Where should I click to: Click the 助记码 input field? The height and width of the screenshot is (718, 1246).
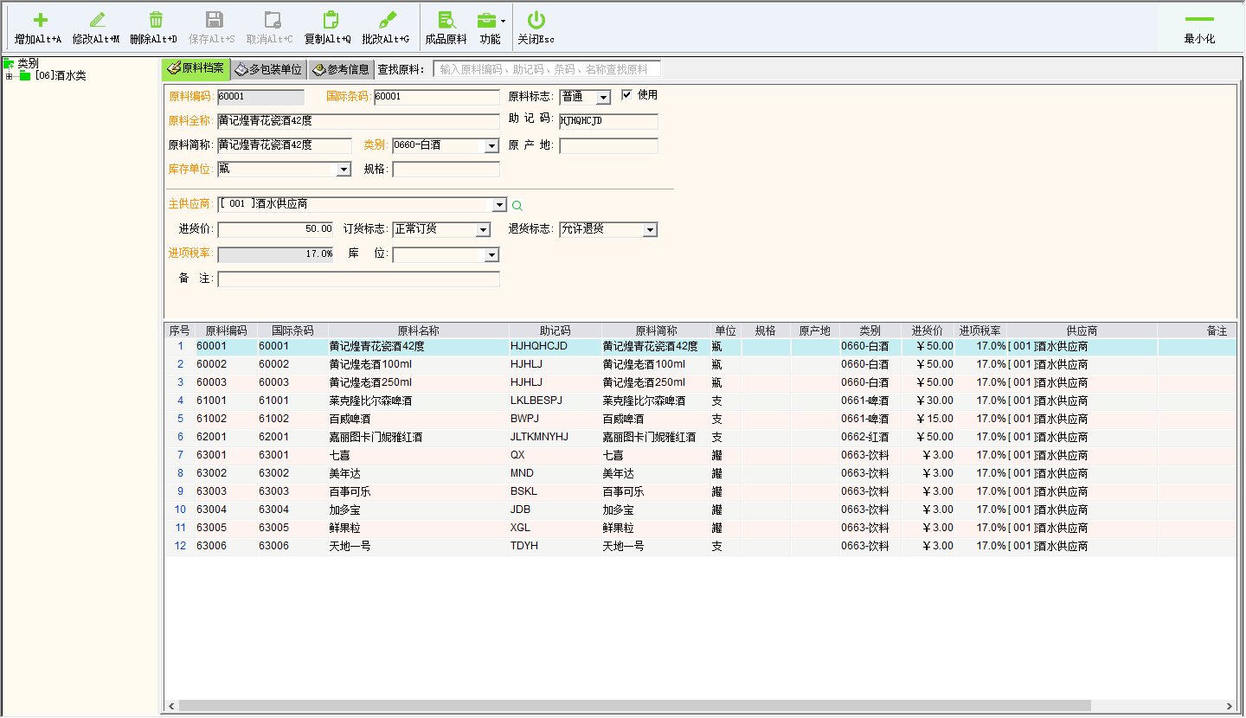click(x=608, y=121)
